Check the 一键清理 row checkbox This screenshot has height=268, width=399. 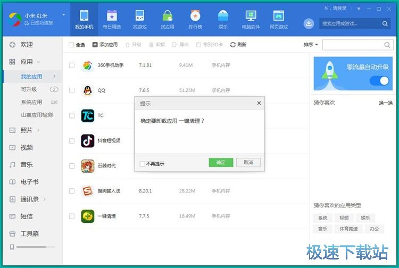[x=72, y=216]
